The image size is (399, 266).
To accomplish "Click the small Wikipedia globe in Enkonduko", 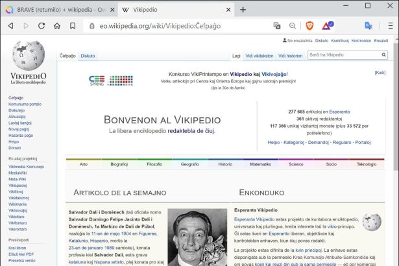I will tap(372, 223).
